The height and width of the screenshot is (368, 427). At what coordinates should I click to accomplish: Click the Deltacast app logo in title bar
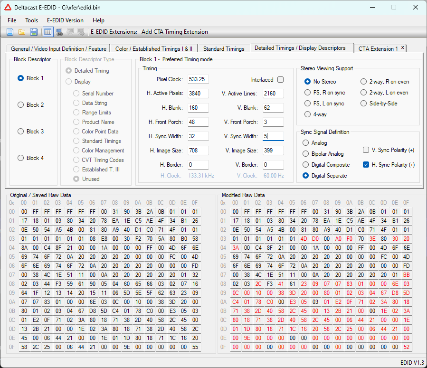coord(8,8)
